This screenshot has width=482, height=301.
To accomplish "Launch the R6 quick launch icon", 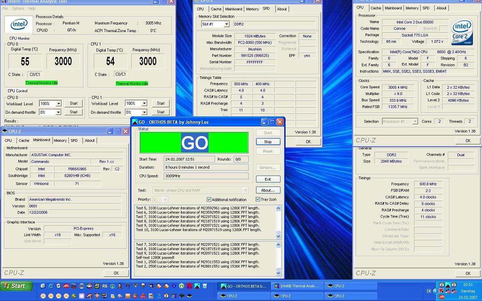I will click(105, 286).
